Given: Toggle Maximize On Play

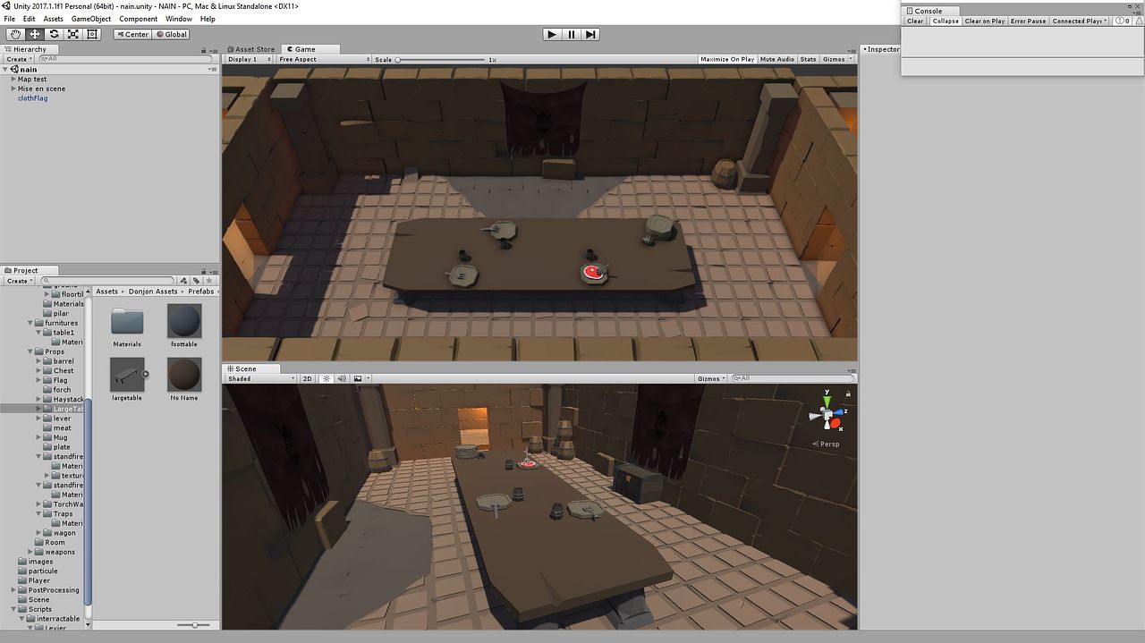Looking at the screenshot, I should [x=726, y=59].
